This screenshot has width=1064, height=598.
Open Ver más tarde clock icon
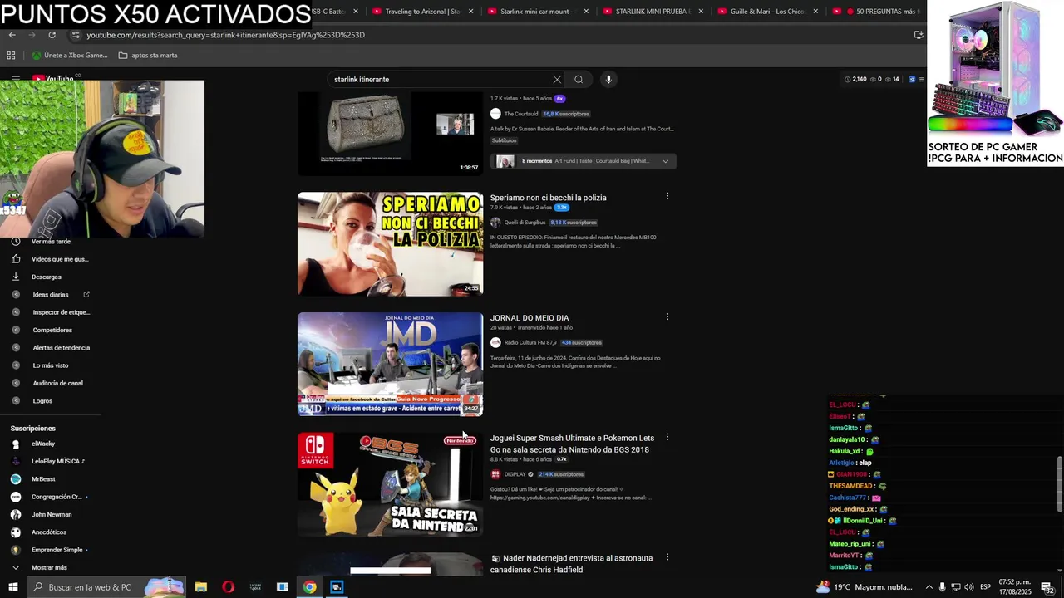[15, 242]
